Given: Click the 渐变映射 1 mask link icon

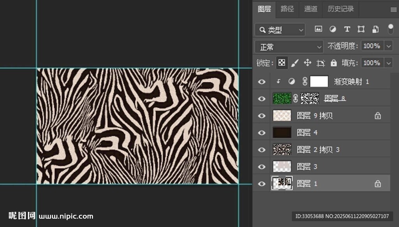Looking at the screenshot, I should tap(305, 81).
